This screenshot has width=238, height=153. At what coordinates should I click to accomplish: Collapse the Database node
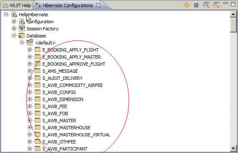pyautogui.click(x=14, y=36)
